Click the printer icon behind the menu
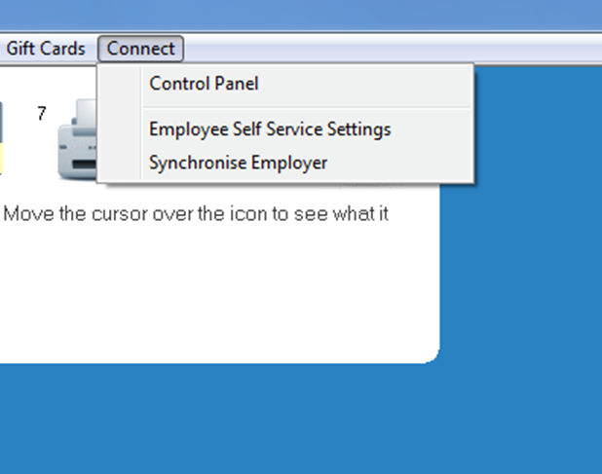The width and height of the screenshot is (602, 474). coord(77,139)
